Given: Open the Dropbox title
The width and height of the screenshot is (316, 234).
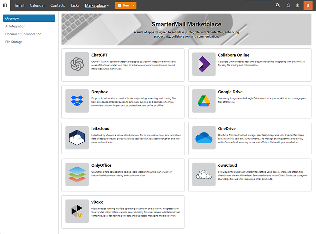Looking at the screenshot, I should [100, 92].
